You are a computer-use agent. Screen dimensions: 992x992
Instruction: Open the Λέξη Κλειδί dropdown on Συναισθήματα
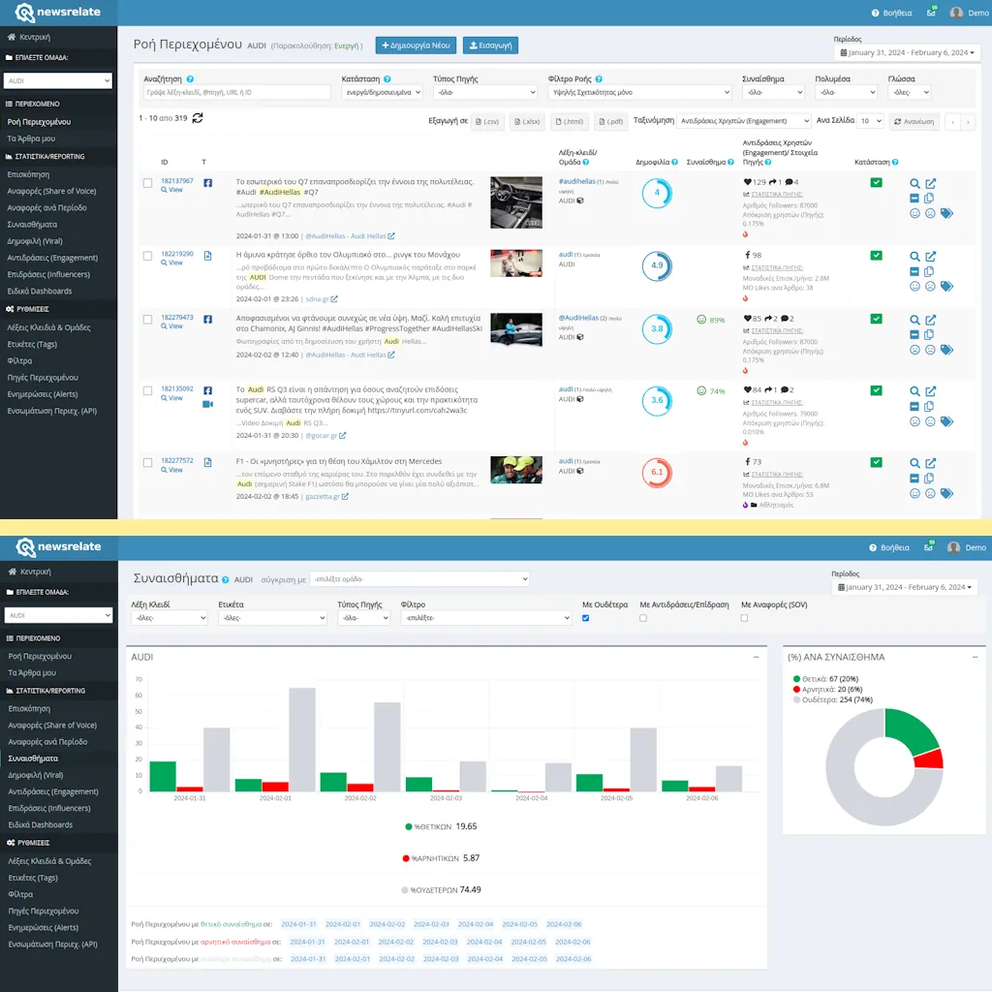coord(170,618)
